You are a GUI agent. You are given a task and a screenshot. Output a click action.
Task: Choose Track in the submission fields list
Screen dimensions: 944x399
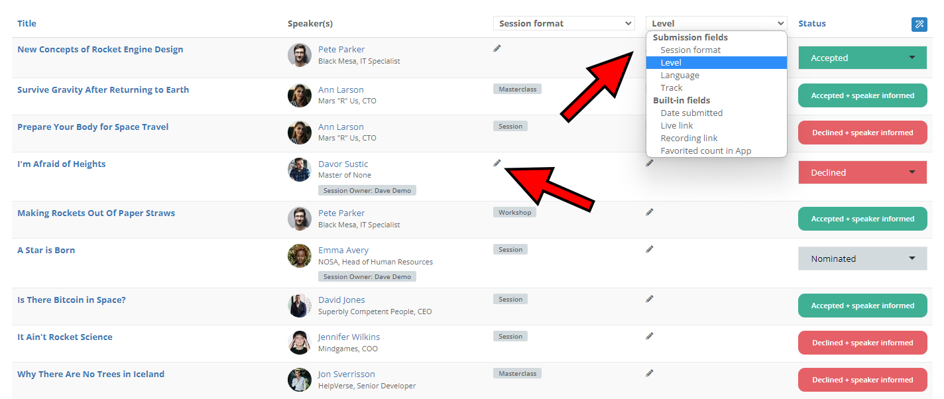click(x=672, y=87)
